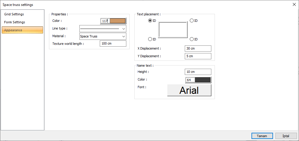Choose the bottom-right ID text placement radio
This screenshot has width=299, height=141.
192,39
